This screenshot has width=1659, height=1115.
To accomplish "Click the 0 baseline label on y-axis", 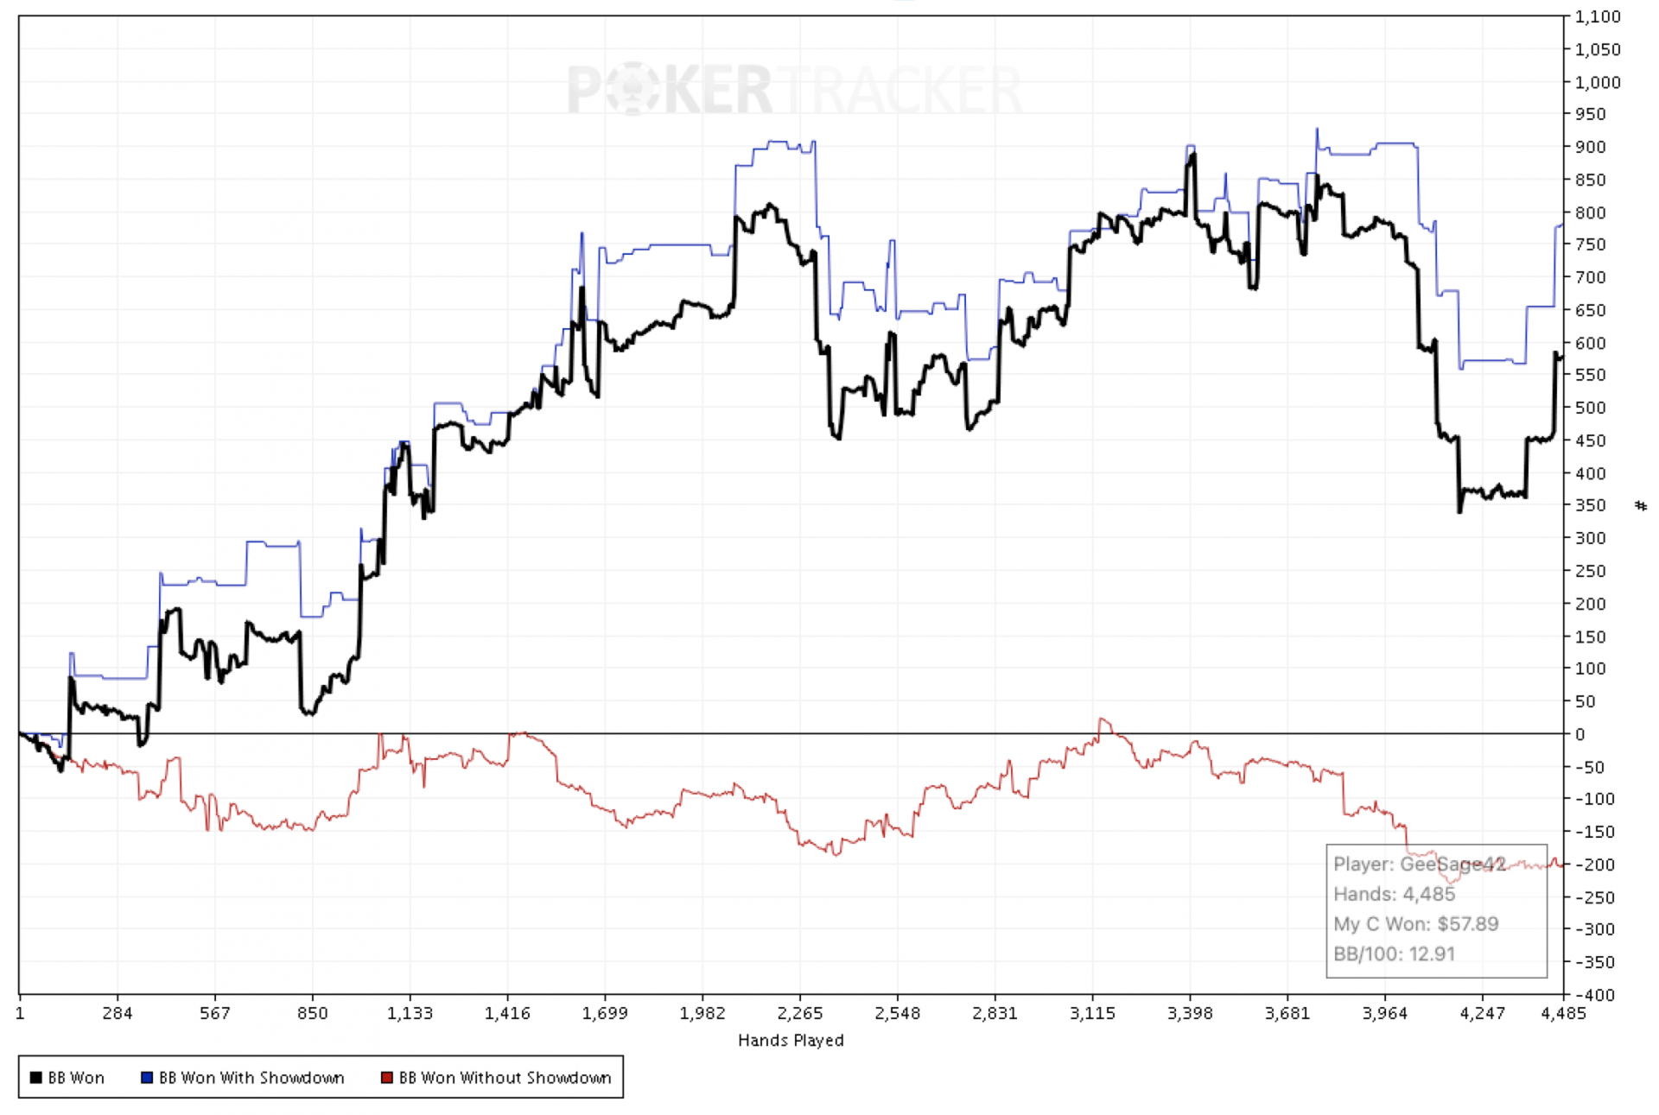I will (x=1580, y=734).
